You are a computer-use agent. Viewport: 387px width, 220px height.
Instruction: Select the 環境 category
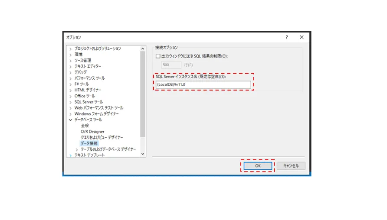(x=78, y=55)
